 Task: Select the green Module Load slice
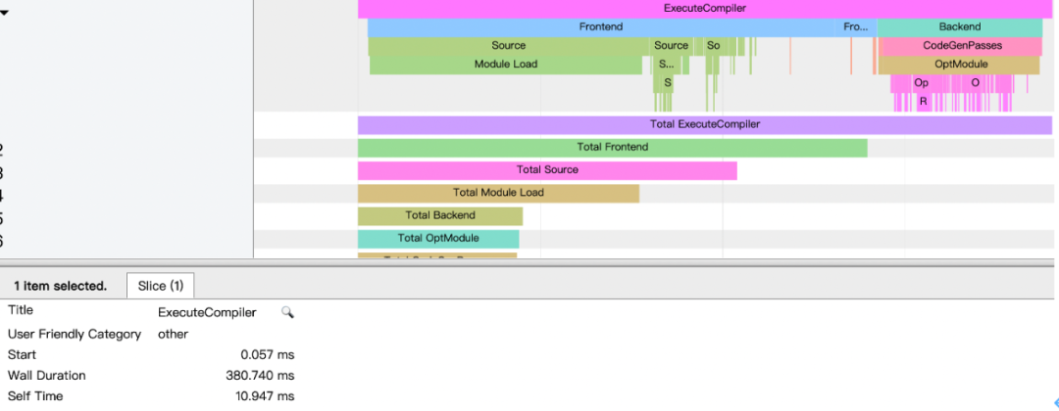[x=506, y=65]
